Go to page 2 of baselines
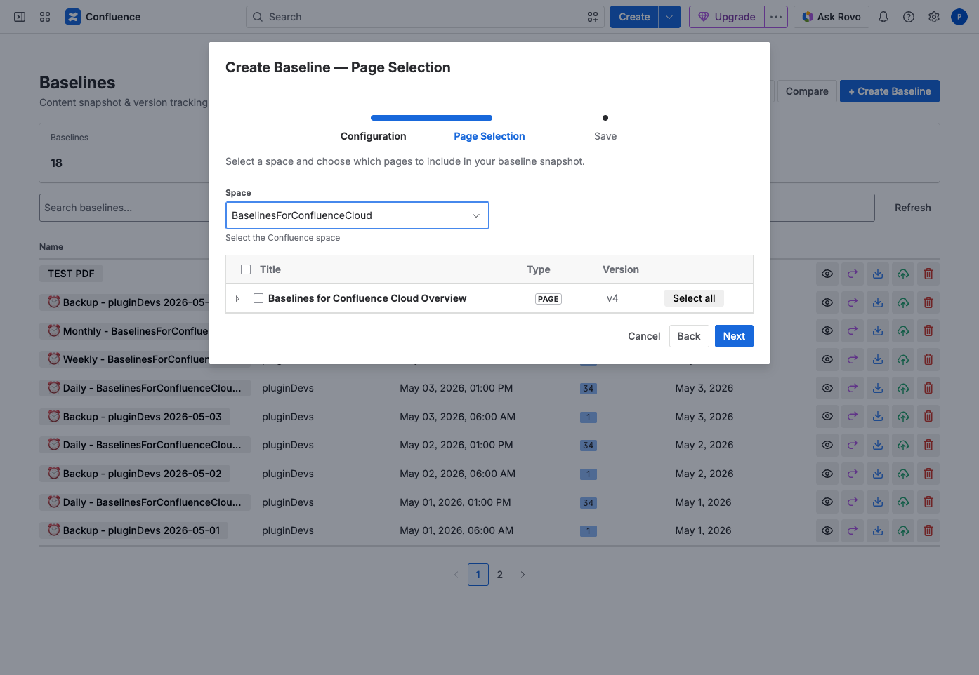 click(x=500, y=575)
